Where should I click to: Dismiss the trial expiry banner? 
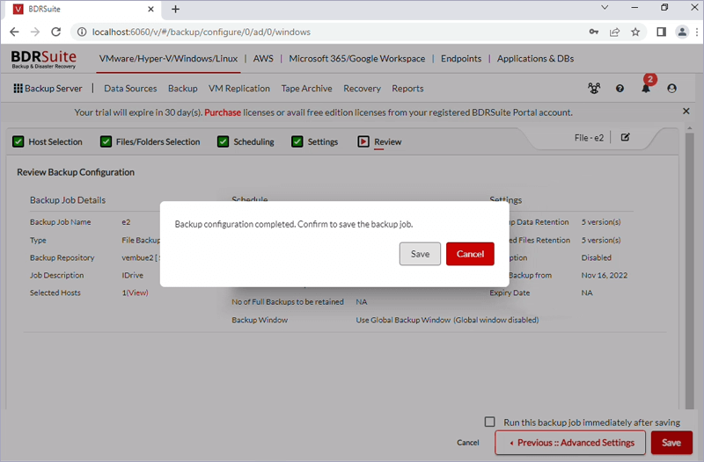tap(686, 112)
